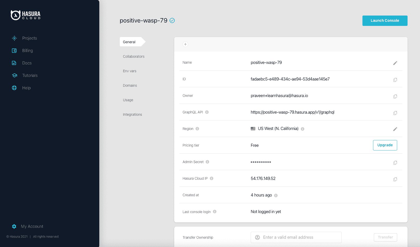Click the positive-wasp-79 value in Name row

pyautogui.click(x=266, y=62)
